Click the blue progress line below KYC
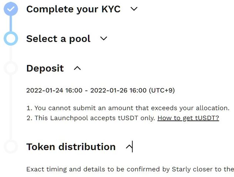234x177 pixels. click(11, 24)
